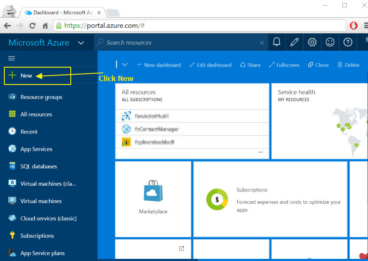Click Delete dashboard button
Image resolution: width=368 pixels, height=261 pixels.
tap(348, 65)
